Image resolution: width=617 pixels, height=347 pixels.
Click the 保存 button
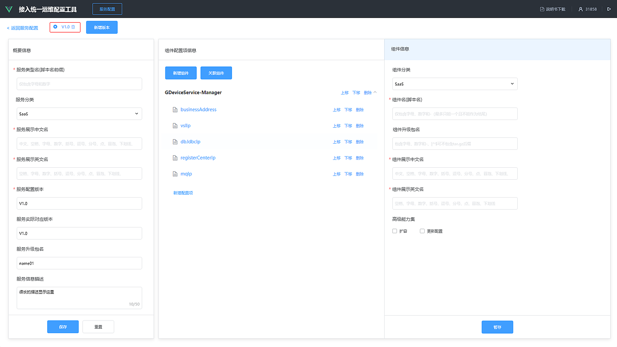pyautogui.click(x=63, y=327)
